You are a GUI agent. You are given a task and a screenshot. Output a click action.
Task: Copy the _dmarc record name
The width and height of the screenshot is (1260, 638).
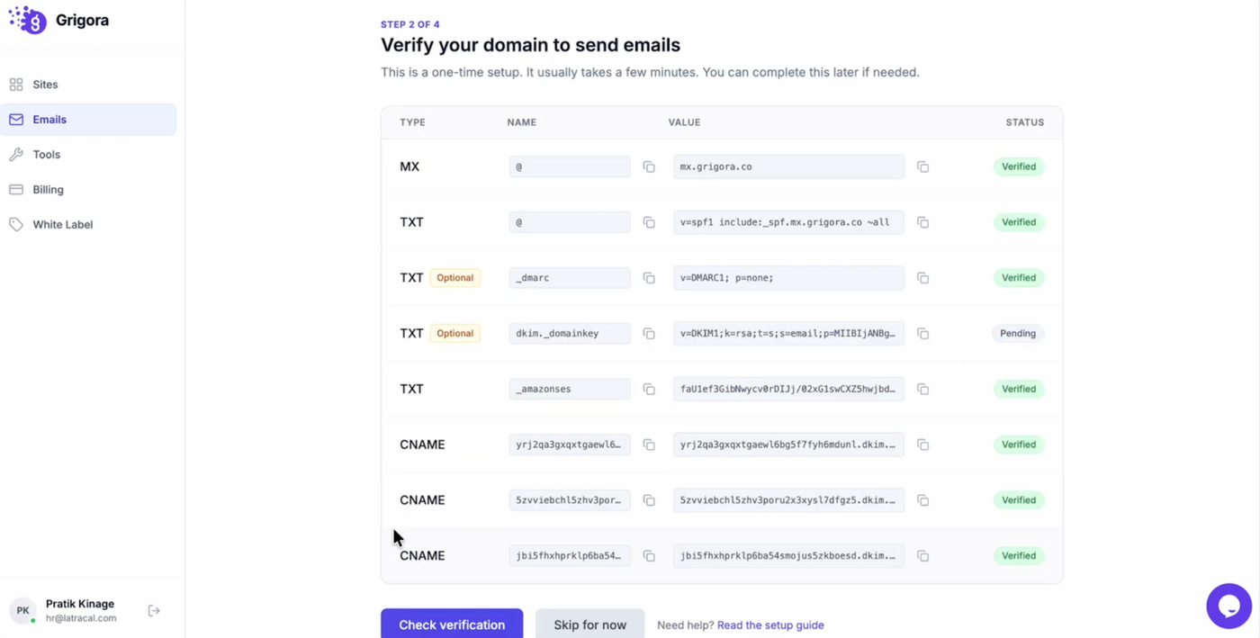(x=649, y=278)
